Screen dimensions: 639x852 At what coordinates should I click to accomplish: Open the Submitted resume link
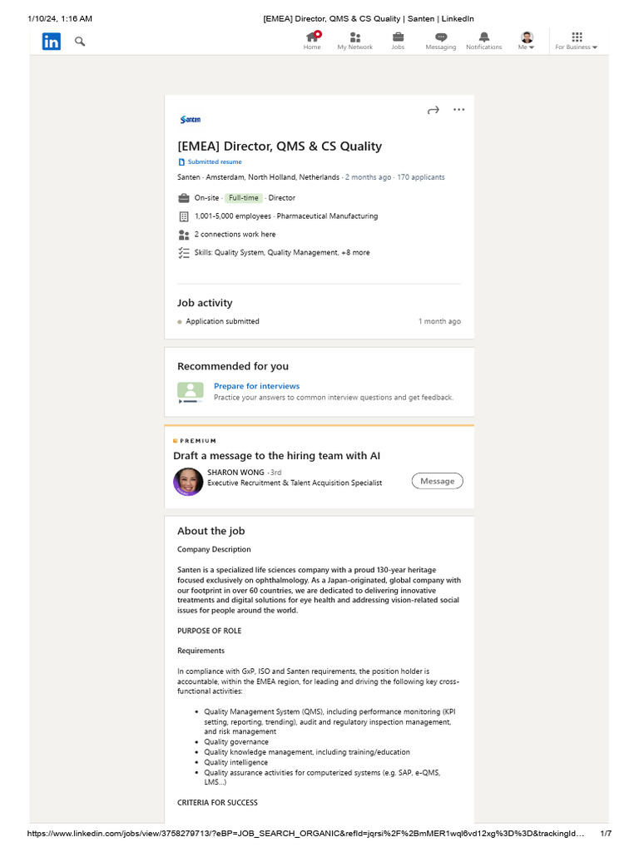pos(214,162)
